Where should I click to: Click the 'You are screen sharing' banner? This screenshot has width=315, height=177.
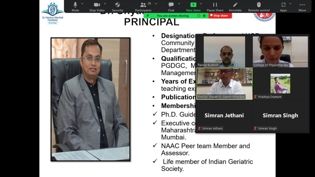[x=172, y=16]
